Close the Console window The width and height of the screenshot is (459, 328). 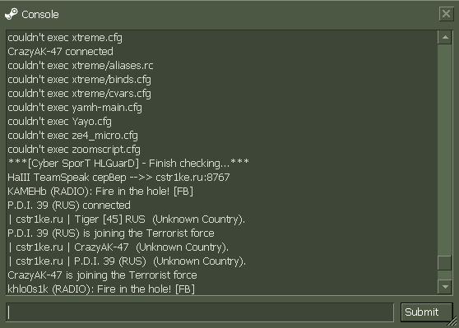[x=446, y=14]
